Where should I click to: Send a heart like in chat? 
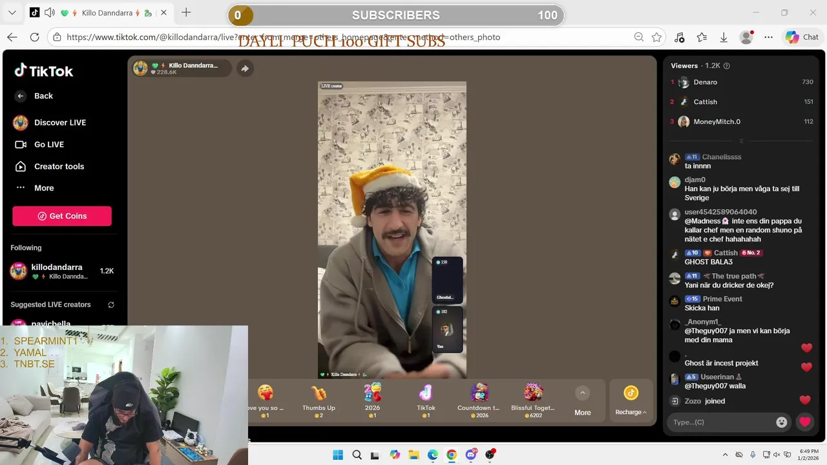[804, 422]
